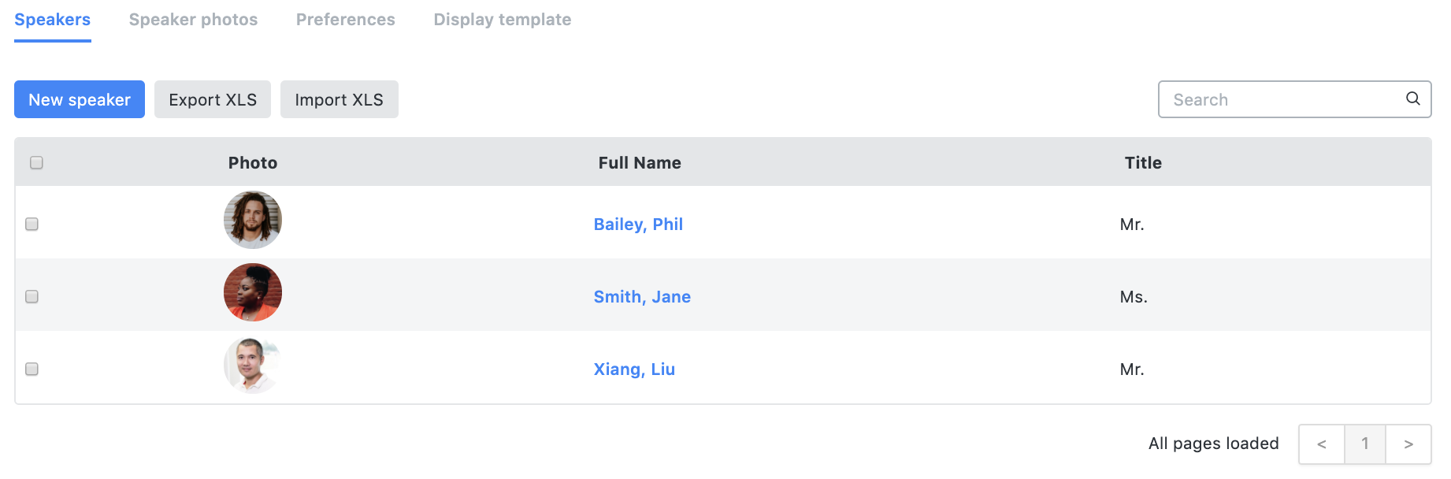Viewport: 1451px width, 479px height.
Task: Switch to the Speaker photos tab
Action: (193, 20)
